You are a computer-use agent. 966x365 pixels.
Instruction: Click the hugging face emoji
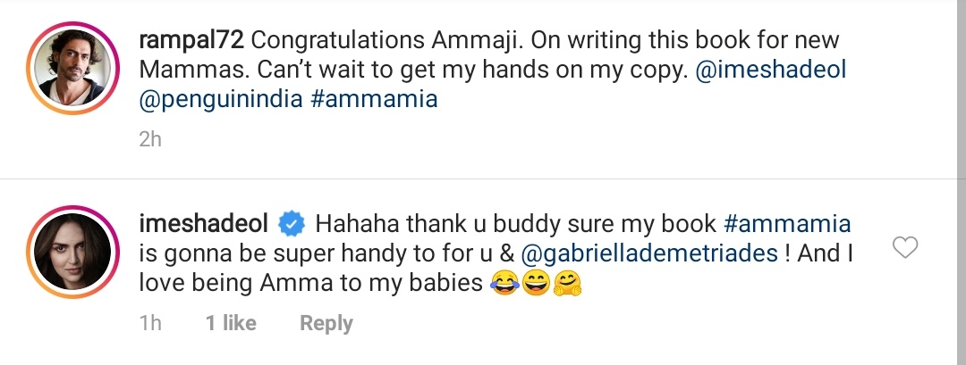568,284
